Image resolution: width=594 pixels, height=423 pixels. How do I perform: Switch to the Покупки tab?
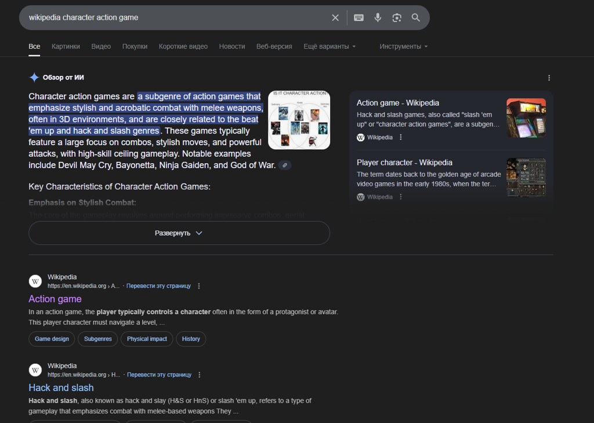tap(135, 46)
